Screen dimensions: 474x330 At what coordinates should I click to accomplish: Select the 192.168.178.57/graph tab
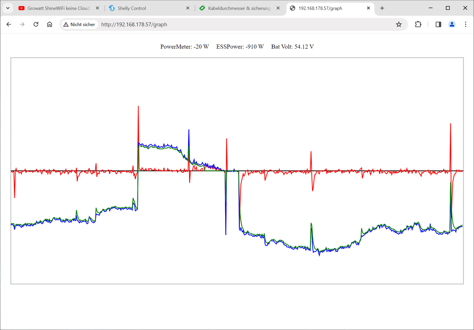pos(330,8)
